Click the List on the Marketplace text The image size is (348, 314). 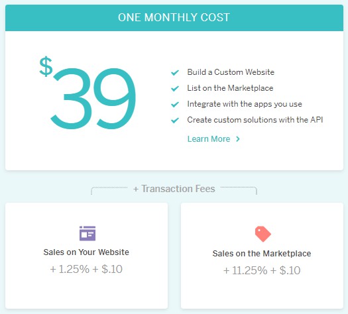click(x=230, y=88)
